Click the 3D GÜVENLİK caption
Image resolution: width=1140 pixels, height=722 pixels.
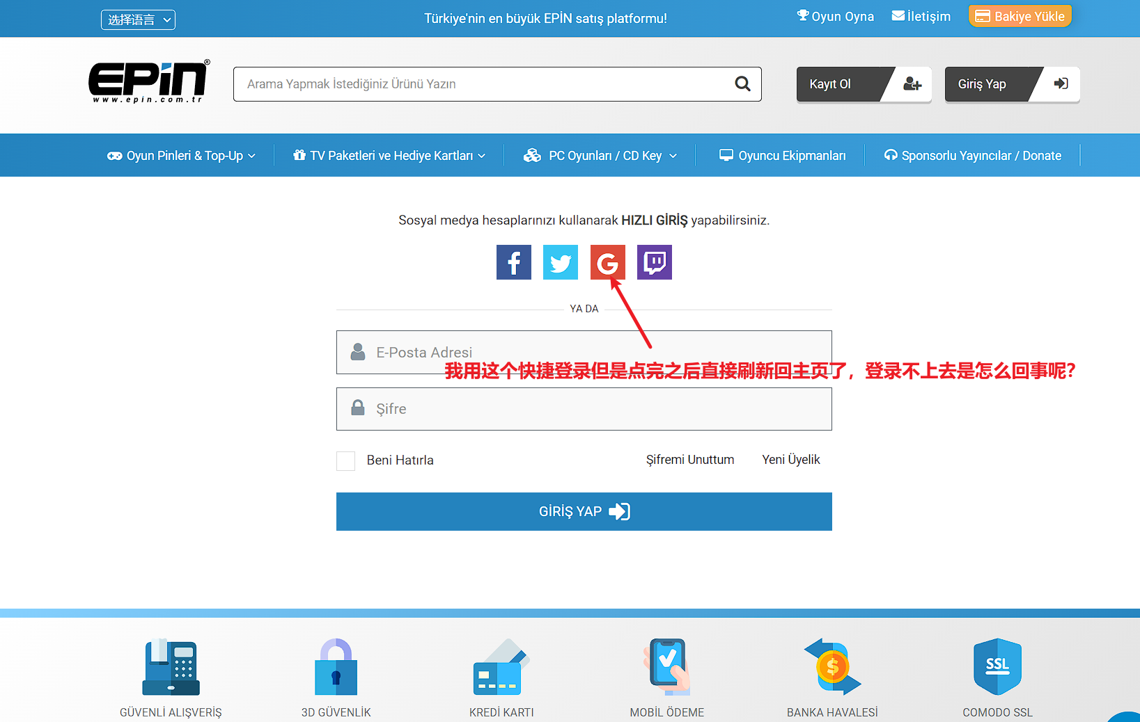pyautogui.click(x=336, y=713)
